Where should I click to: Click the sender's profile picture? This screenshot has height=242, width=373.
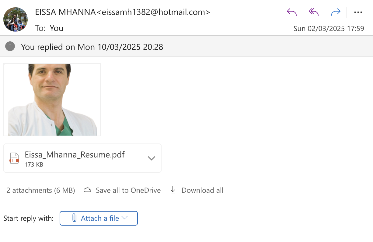16,19
